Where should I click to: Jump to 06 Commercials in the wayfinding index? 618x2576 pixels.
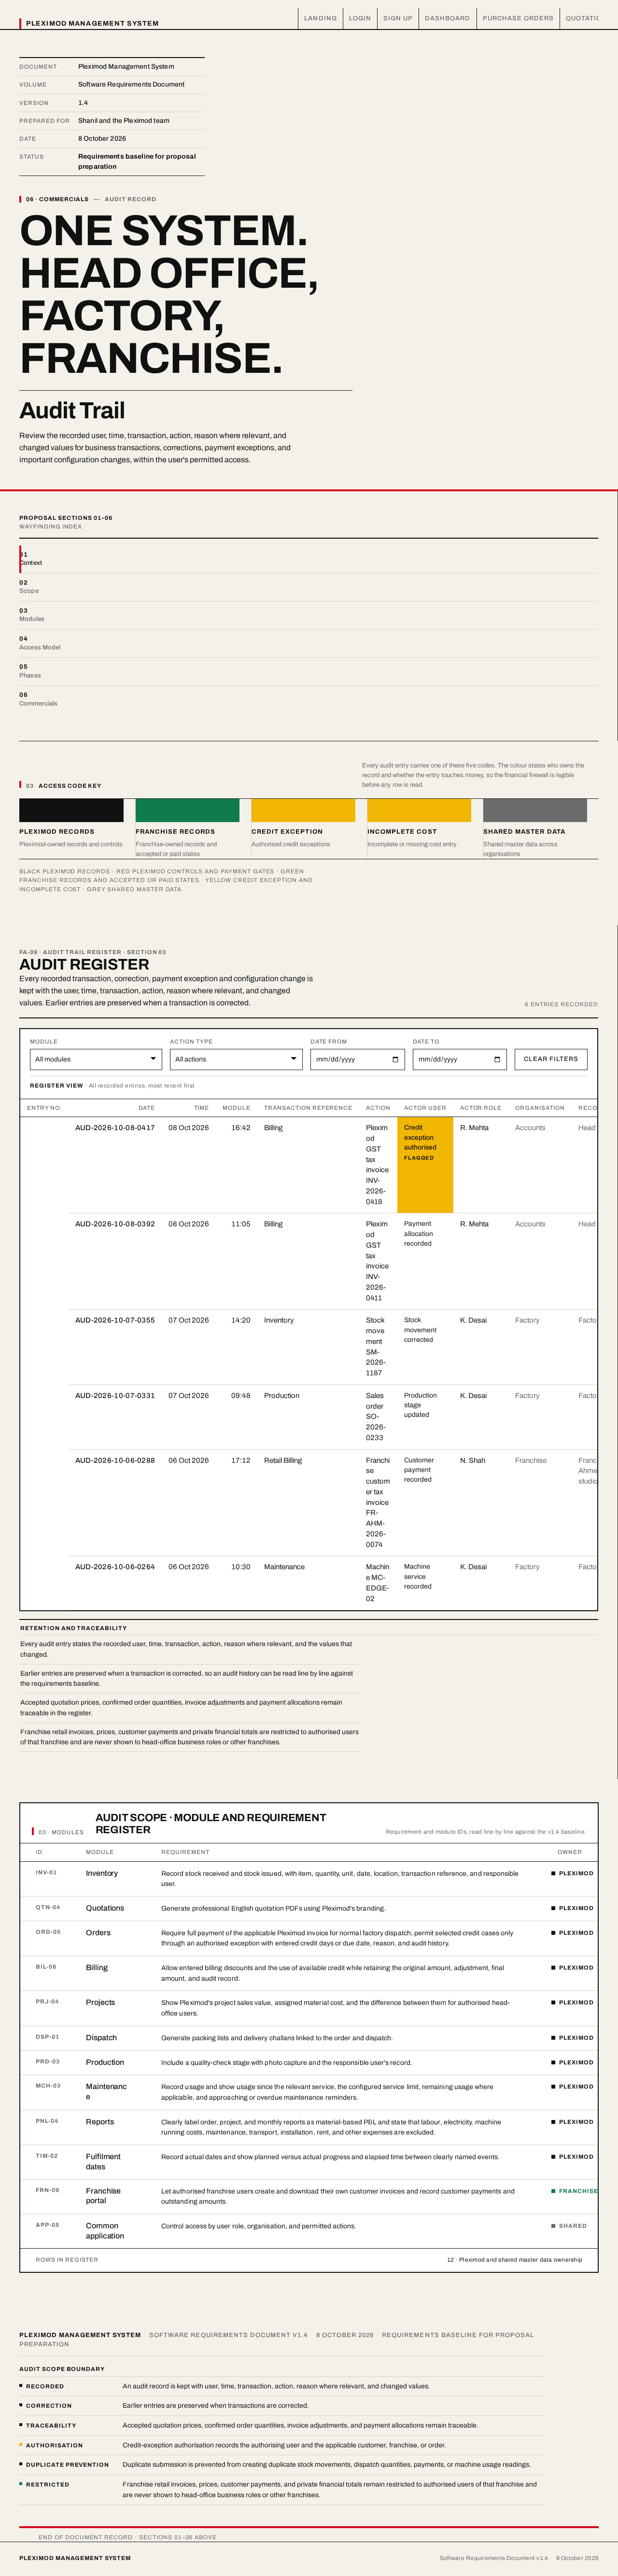point(309,699)
